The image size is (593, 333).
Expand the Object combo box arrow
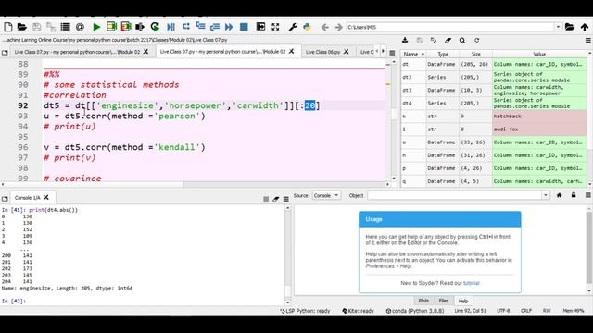click(x=546, y=195)
